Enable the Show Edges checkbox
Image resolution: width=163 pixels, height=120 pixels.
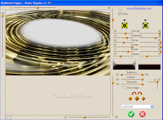click(x=124, y=88)
